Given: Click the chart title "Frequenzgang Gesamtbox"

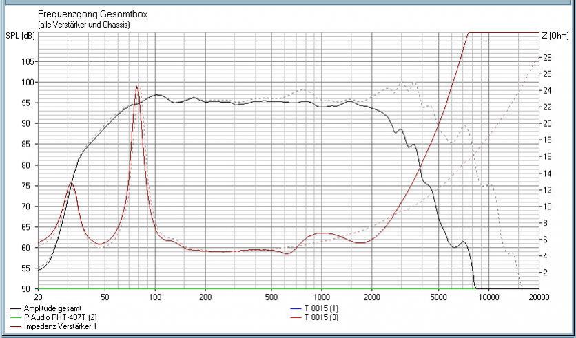Looking at the screenshot, I should (x=93, y=14).
